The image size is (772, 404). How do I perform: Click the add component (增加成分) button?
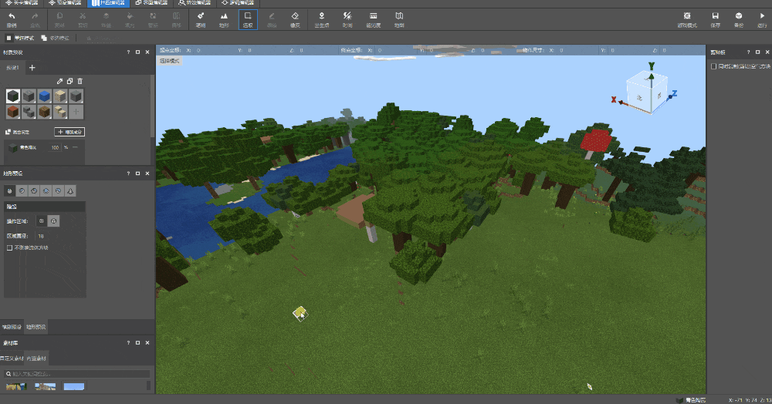pyautogui.click(x=71, y=132)
